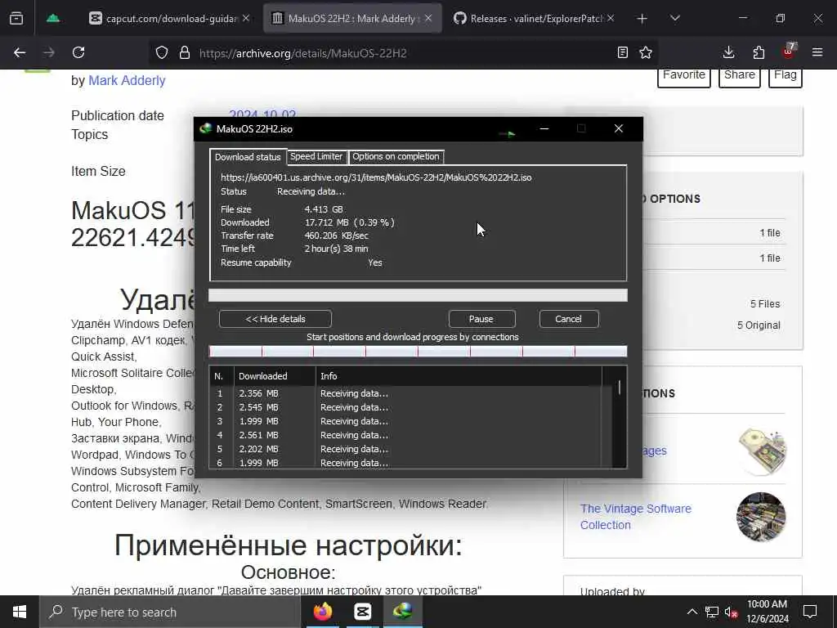Expand the list all tabs chevron
Screen dimensions: 837x628
coord(674,19)
